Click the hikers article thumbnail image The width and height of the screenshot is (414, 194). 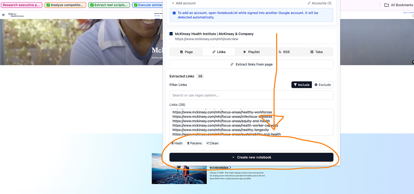point(179,169)
